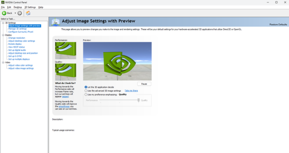Click the Forward arrow icon
This screenshot has height=153, width=289.
[x=20, y=13]
